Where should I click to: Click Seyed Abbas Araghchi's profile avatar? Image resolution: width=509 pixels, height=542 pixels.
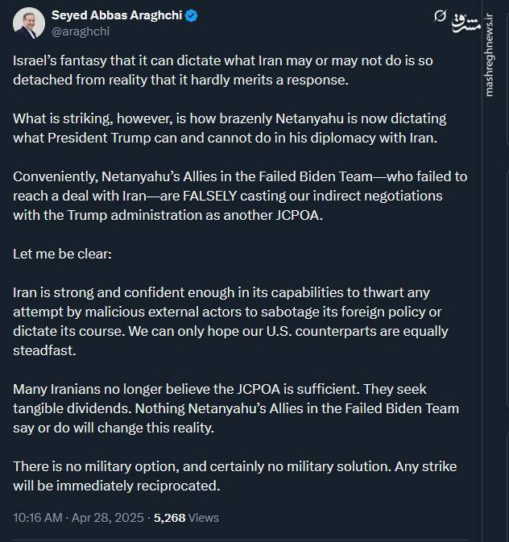(x=29, y=23)
